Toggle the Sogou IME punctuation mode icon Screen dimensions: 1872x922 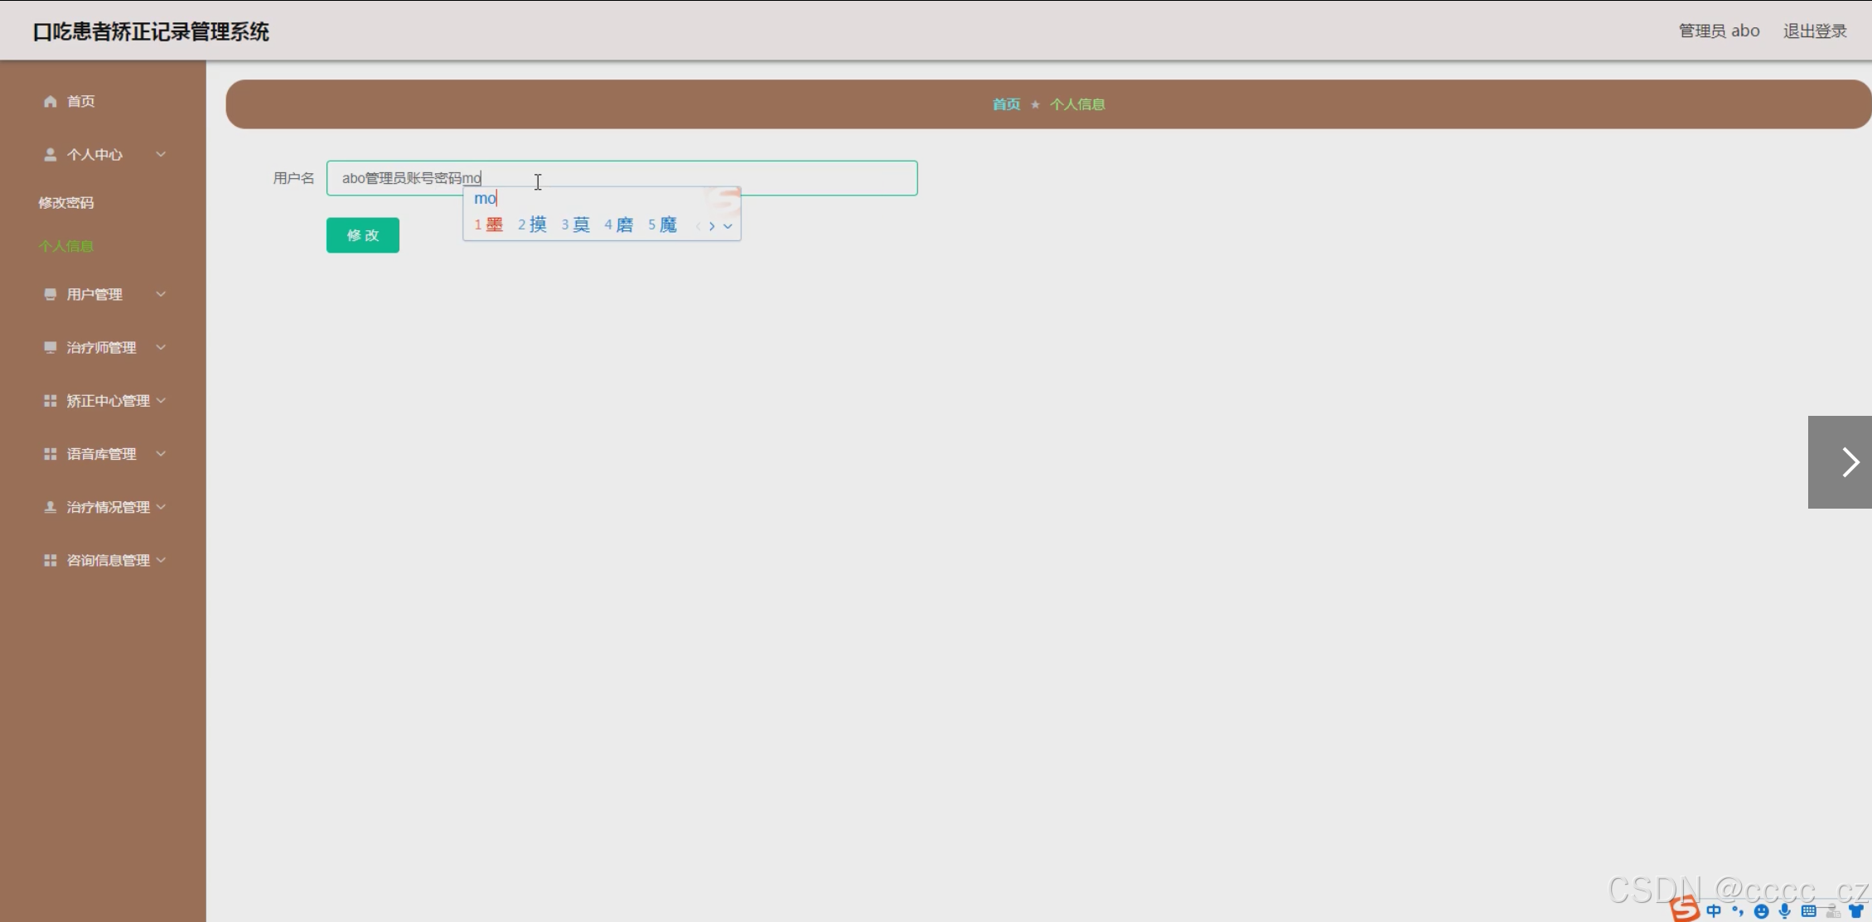click(x=1738, y=911)
